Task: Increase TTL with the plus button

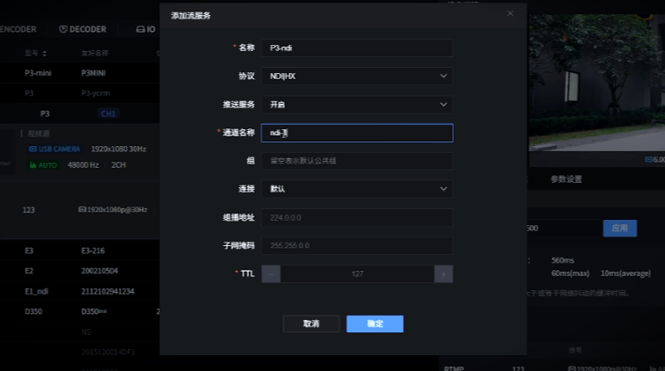Action: pyautogui.click(x=443, y=274)
